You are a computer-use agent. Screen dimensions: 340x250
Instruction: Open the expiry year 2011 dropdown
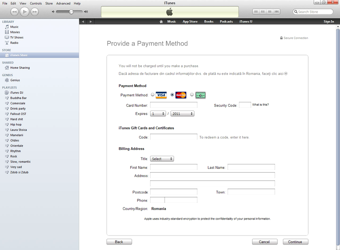(182, 114)
